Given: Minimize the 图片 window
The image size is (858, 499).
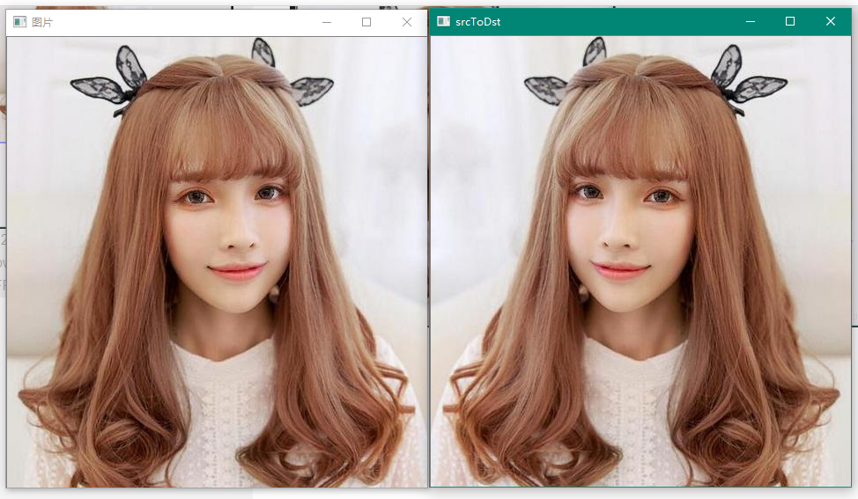Looking at the screenshot, I should pos(327,22).
